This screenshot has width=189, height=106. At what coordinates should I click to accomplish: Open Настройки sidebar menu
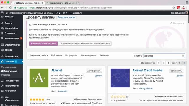(x=10, y=91)
